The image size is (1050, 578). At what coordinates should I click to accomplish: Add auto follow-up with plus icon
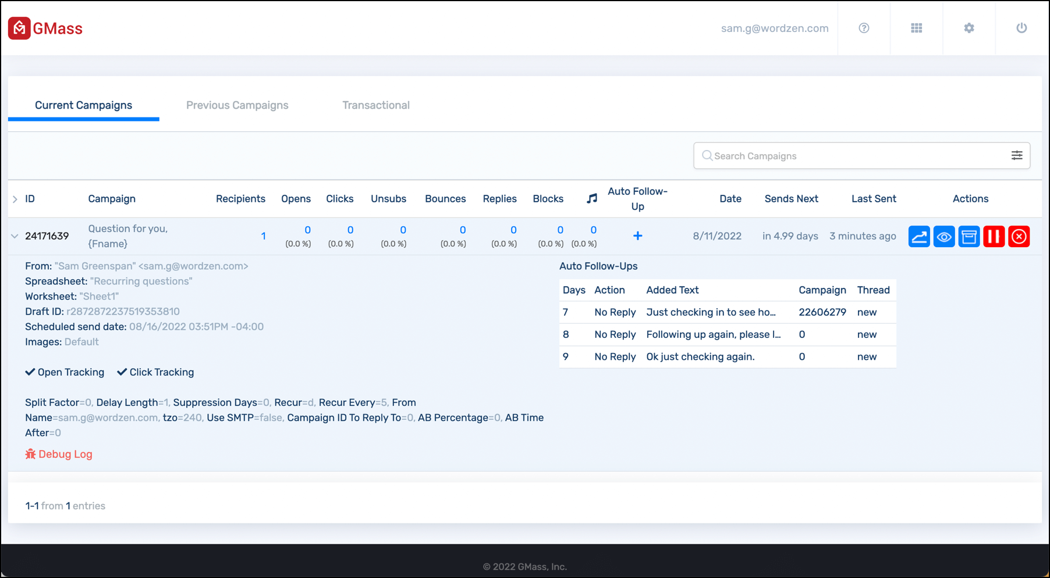tap(638, 236)
